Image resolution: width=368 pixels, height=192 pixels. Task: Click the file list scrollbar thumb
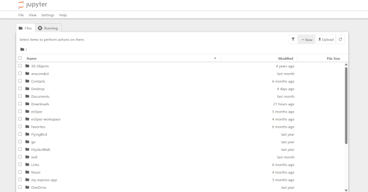(346, 105)
